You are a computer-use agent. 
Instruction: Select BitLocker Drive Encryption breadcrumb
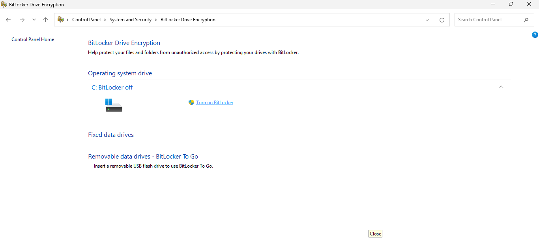point(188,20)
